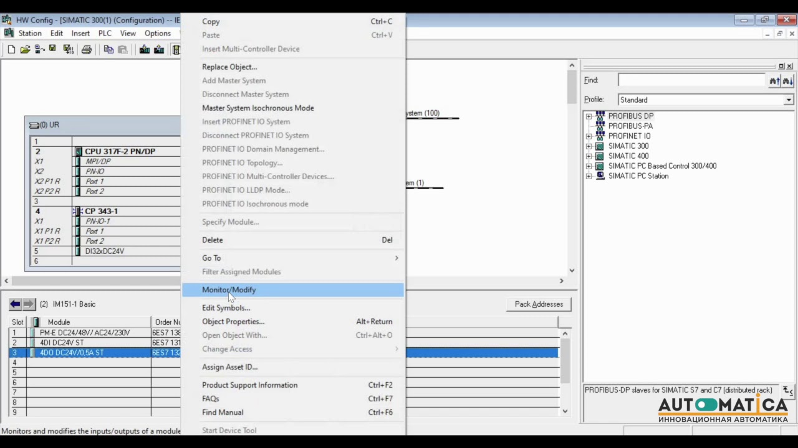Click the module icon in Module column header
Screen dimensions: 798x448
36,322
